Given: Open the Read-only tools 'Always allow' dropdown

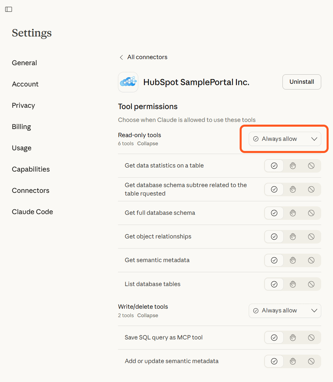Looking at the screenshot, I should click(285, 139).
